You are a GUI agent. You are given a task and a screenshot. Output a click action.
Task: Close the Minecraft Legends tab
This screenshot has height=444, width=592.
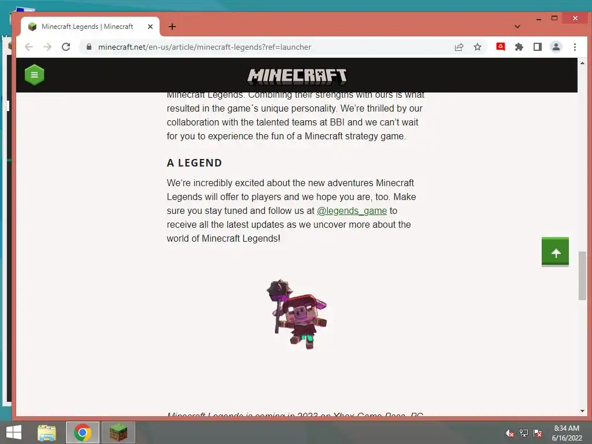(150, 27)
